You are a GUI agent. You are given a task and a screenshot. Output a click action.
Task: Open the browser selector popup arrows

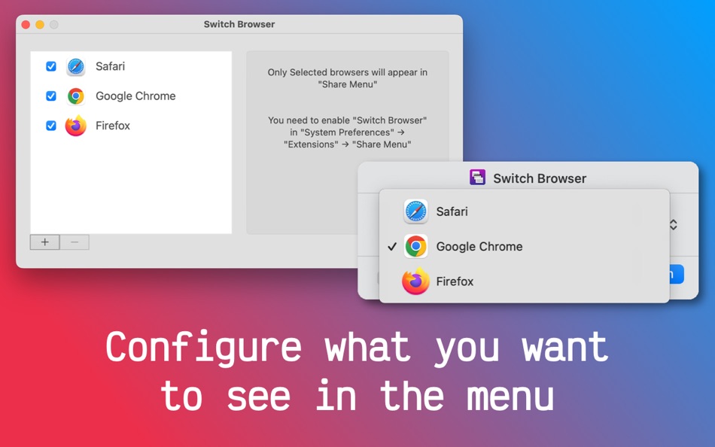(x=673, y=224)
